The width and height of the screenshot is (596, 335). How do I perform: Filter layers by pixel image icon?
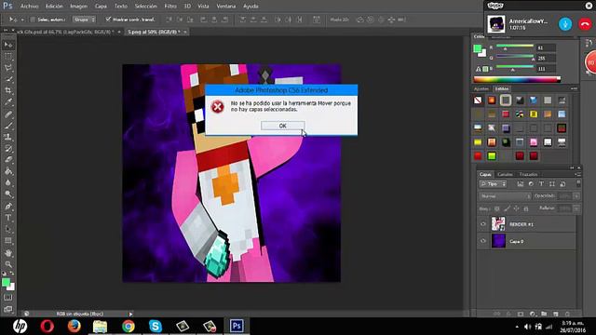point(520,184)
